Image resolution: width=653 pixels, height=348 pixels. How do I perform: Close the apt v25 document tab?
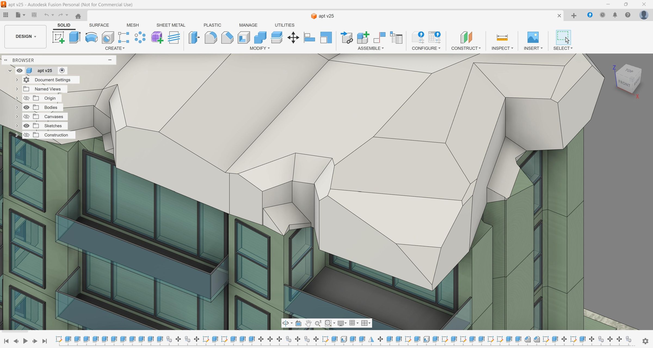[559, 16]
